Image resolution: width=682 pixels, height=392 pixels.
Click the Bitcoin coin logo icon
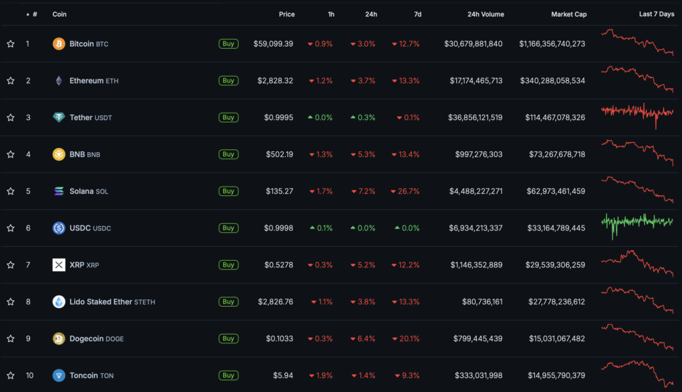click(59, 44)
